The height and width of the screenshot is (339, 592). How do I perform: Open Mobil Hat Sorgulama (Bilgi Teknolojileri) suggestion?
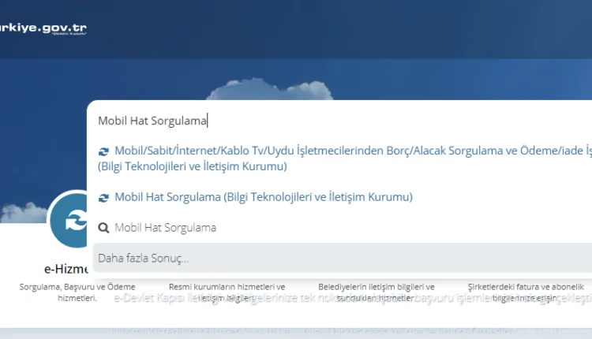pos(264,197)
